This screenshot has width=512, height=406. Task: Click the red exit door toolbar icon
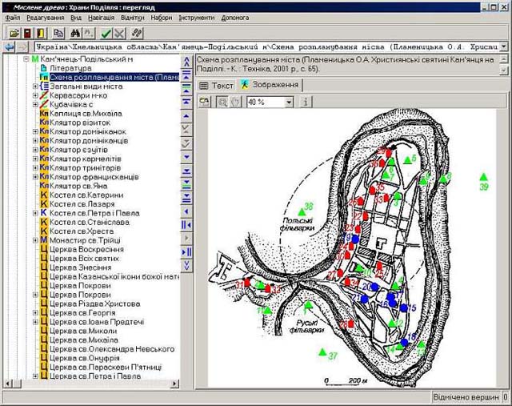coord(26,33)
